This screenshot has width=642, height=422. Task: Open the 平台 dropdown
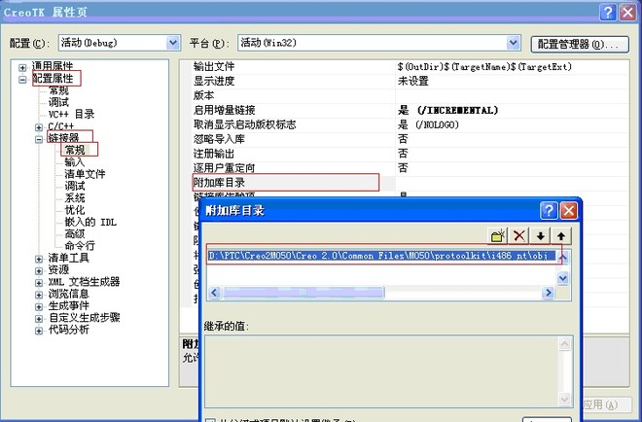pyautogui.click(x=515, y=44)
